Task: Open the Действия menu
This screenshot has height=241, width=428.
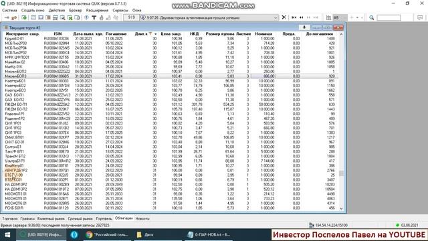Action: (57, 10)
